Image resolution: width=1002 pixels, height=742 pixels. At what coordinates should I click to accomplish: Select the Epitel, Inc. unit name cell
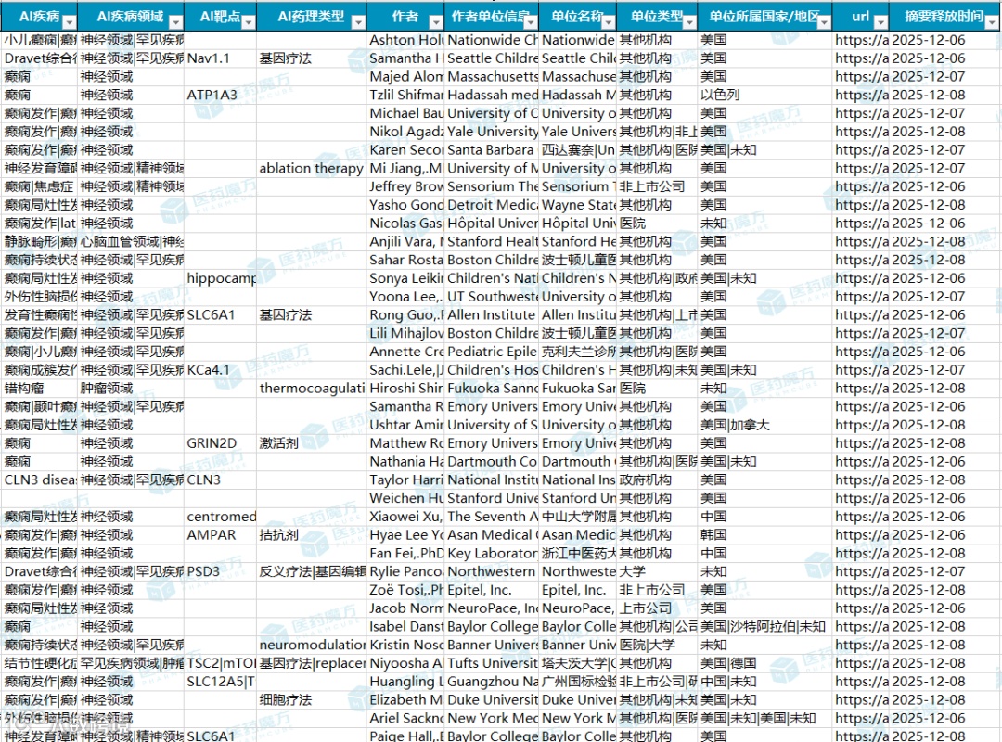coord(578,590)
